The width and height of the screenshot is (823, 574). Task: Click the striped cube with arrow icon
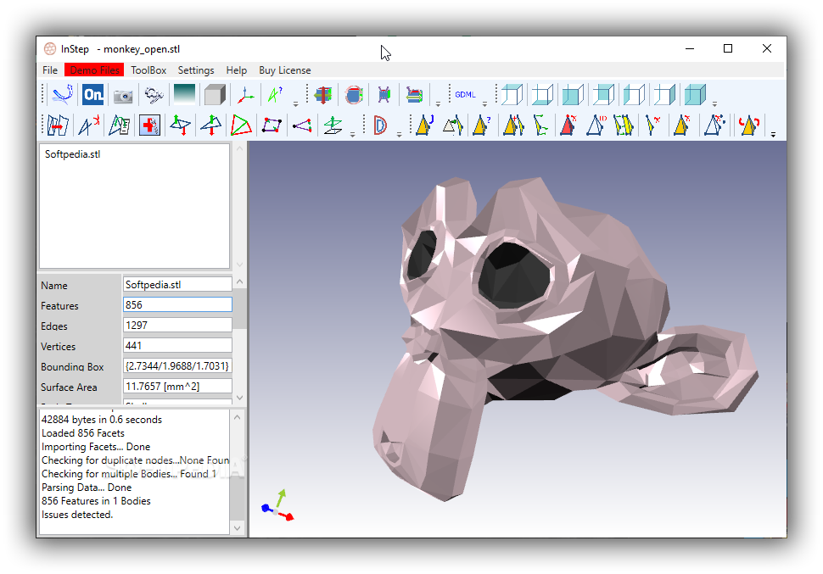pyautogui.click(x=414, y=95)
